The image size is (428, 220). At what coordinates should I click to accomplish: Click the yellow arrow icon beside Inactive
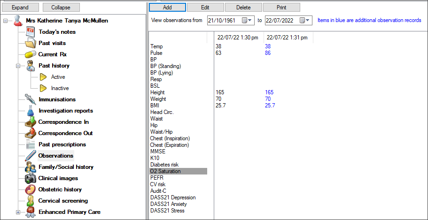pyautogui.click(x=43, y=88)
